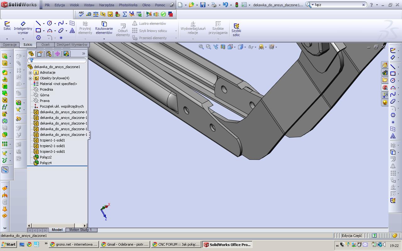This screenshot has width=402, height=251.
Task: Click the Print icon
Action: point(214,5)
